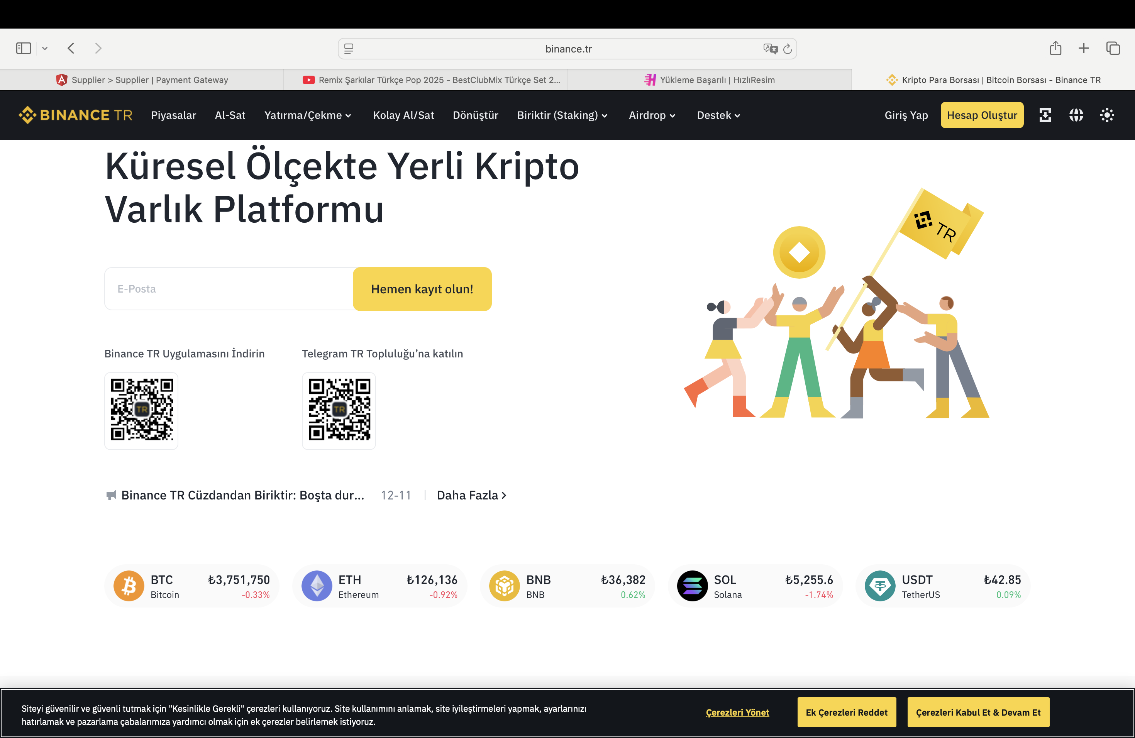1135x738 pixels.
Task: Toggle the light/dark theme sun icon
Action: (x=1107, y=115)
